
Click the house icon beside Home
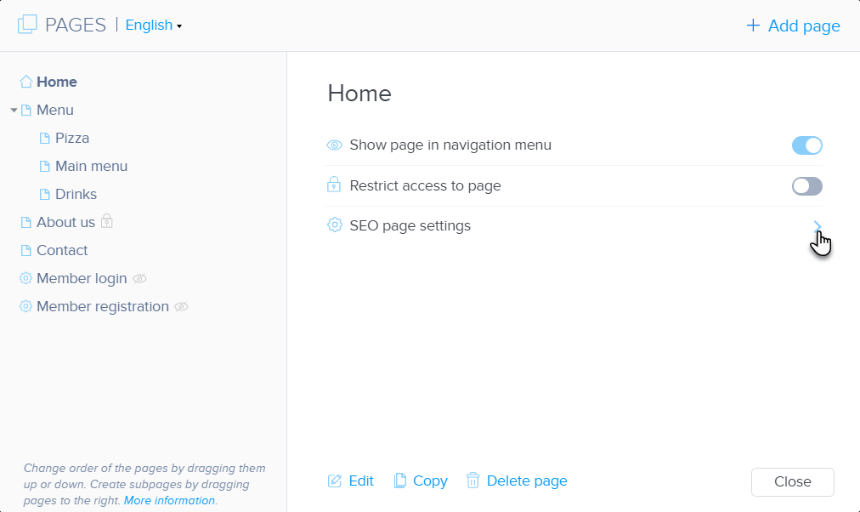[x=26, y=82]
